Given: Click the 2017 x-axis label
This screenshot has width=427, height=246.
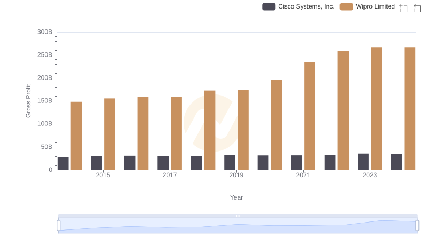Looking at the screenshot, I should (170, 175).
